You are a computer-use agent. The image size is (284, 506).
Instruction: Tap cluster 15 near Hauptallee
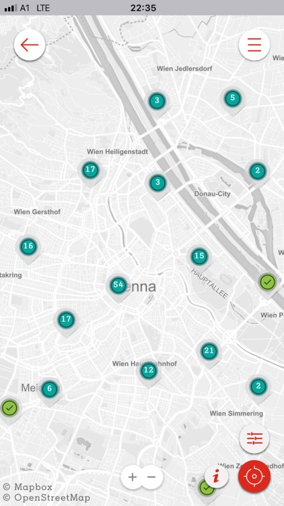pyautogui.click(x=199, y=256)
